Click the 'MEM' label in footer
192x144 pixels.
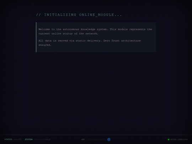coord(83,139)
